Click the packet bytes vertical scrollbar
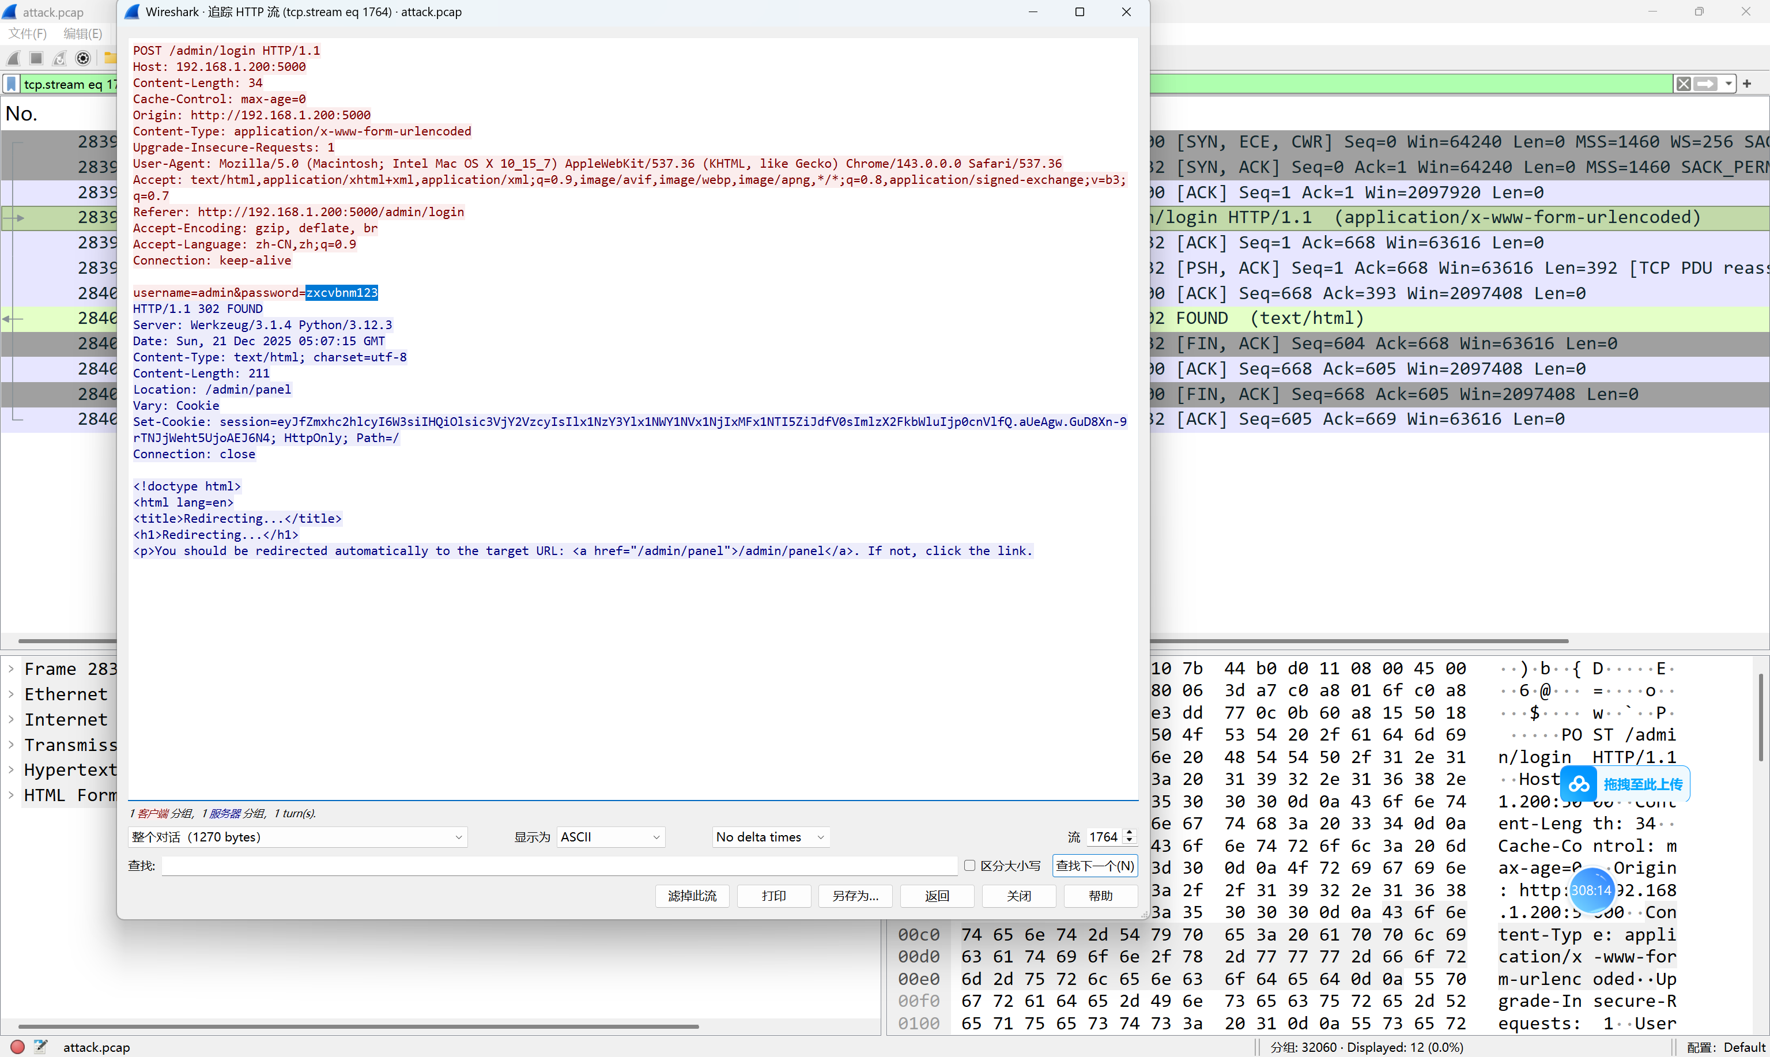This screenshot has height=1057, width=1770. pyautogui.click(x=1761, y=717)
